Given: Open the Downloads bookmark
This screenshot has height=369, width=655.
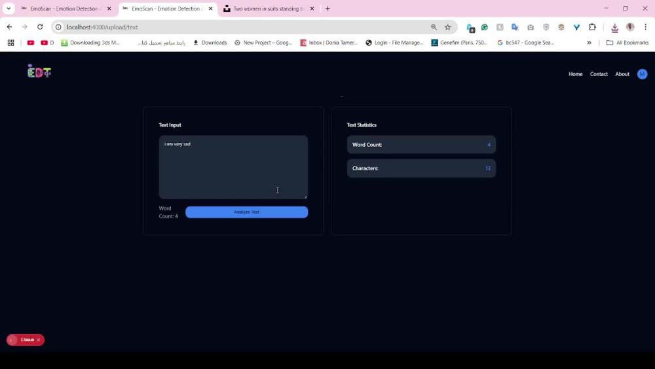Looking at the screenshot, I should (210, 43).
